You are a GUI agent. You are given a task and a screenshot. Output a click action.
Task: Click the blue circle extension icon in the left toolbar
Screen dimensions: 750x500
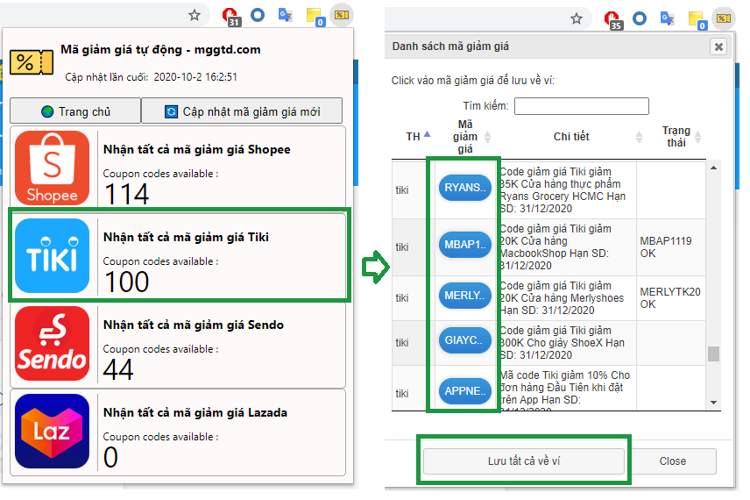(258, 15)
